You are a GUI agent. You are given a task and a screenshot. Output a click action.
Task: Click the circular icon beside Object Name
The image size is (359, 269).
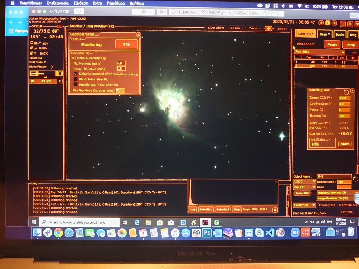(x=355, y=179)
